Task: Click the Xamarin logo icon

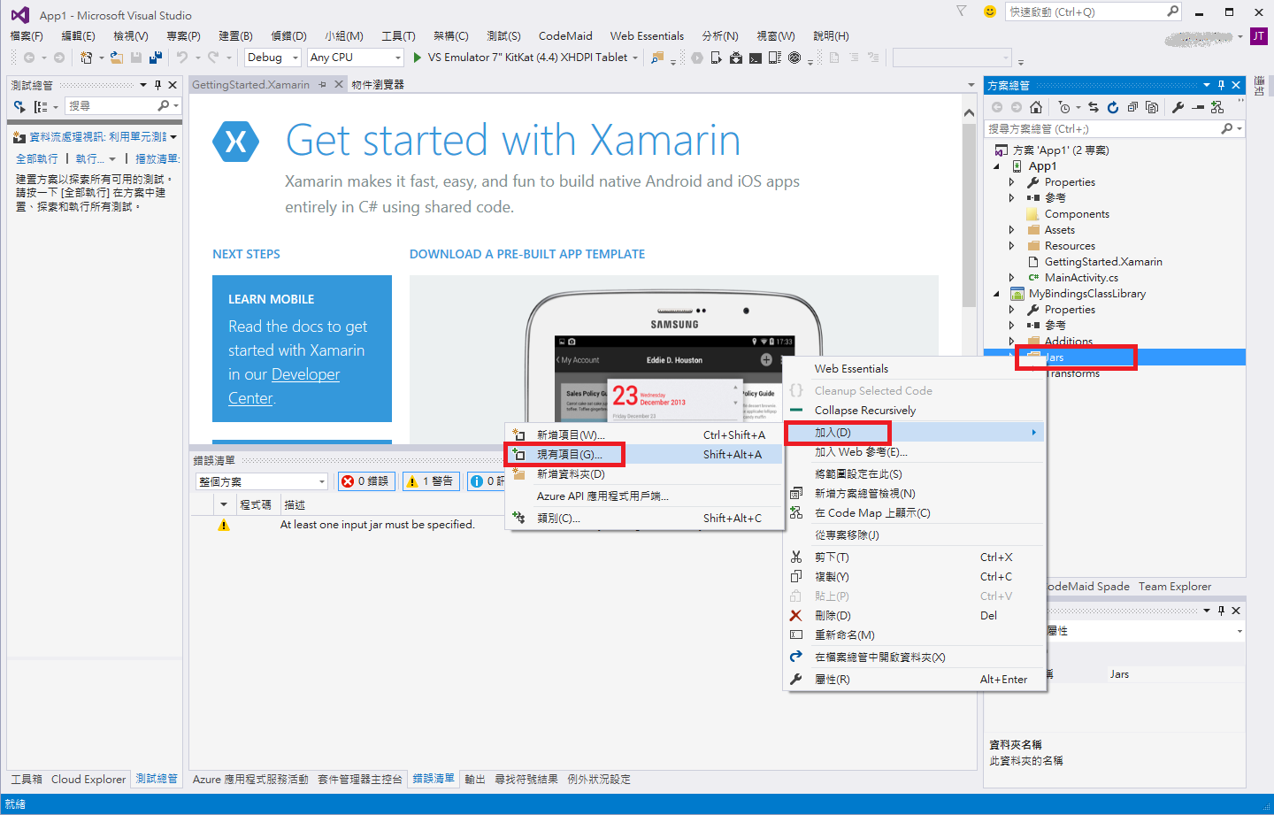Action: 236,142
